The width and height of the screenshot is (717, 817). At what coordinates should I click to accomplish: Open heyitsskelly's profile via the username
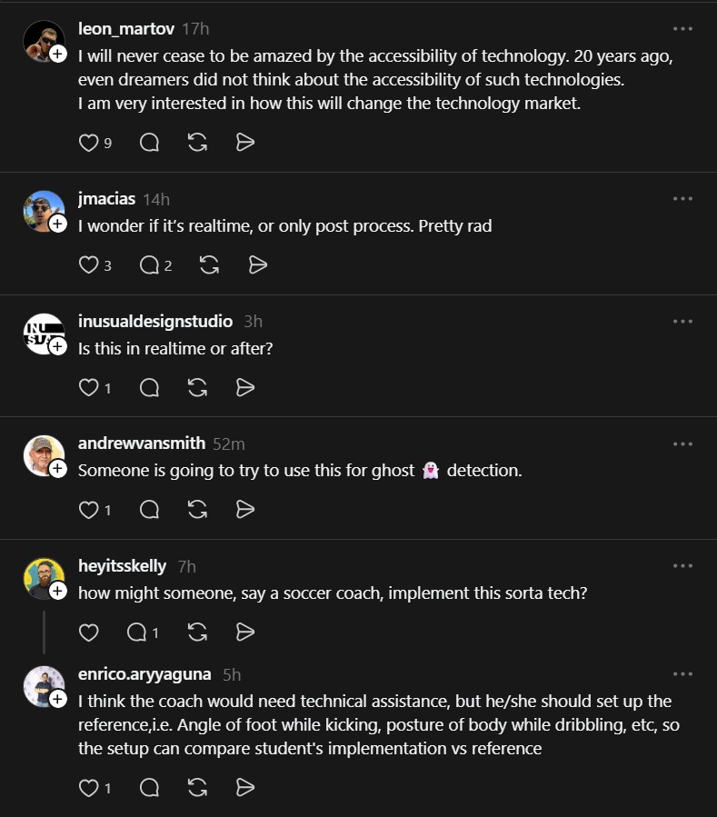(x=124, y=565)
